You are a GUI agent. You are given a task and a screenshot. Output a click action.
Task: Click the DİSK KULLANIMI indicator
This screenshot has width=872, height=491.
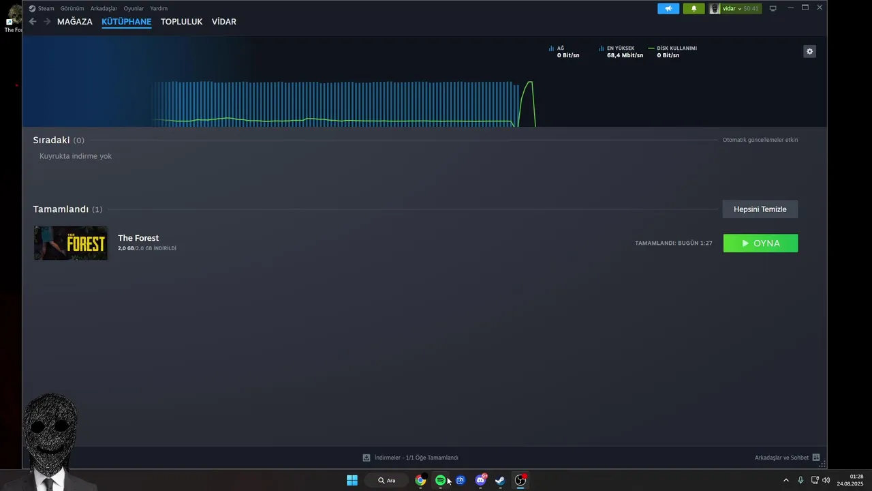pyautogui.click(x=672, y=52)
